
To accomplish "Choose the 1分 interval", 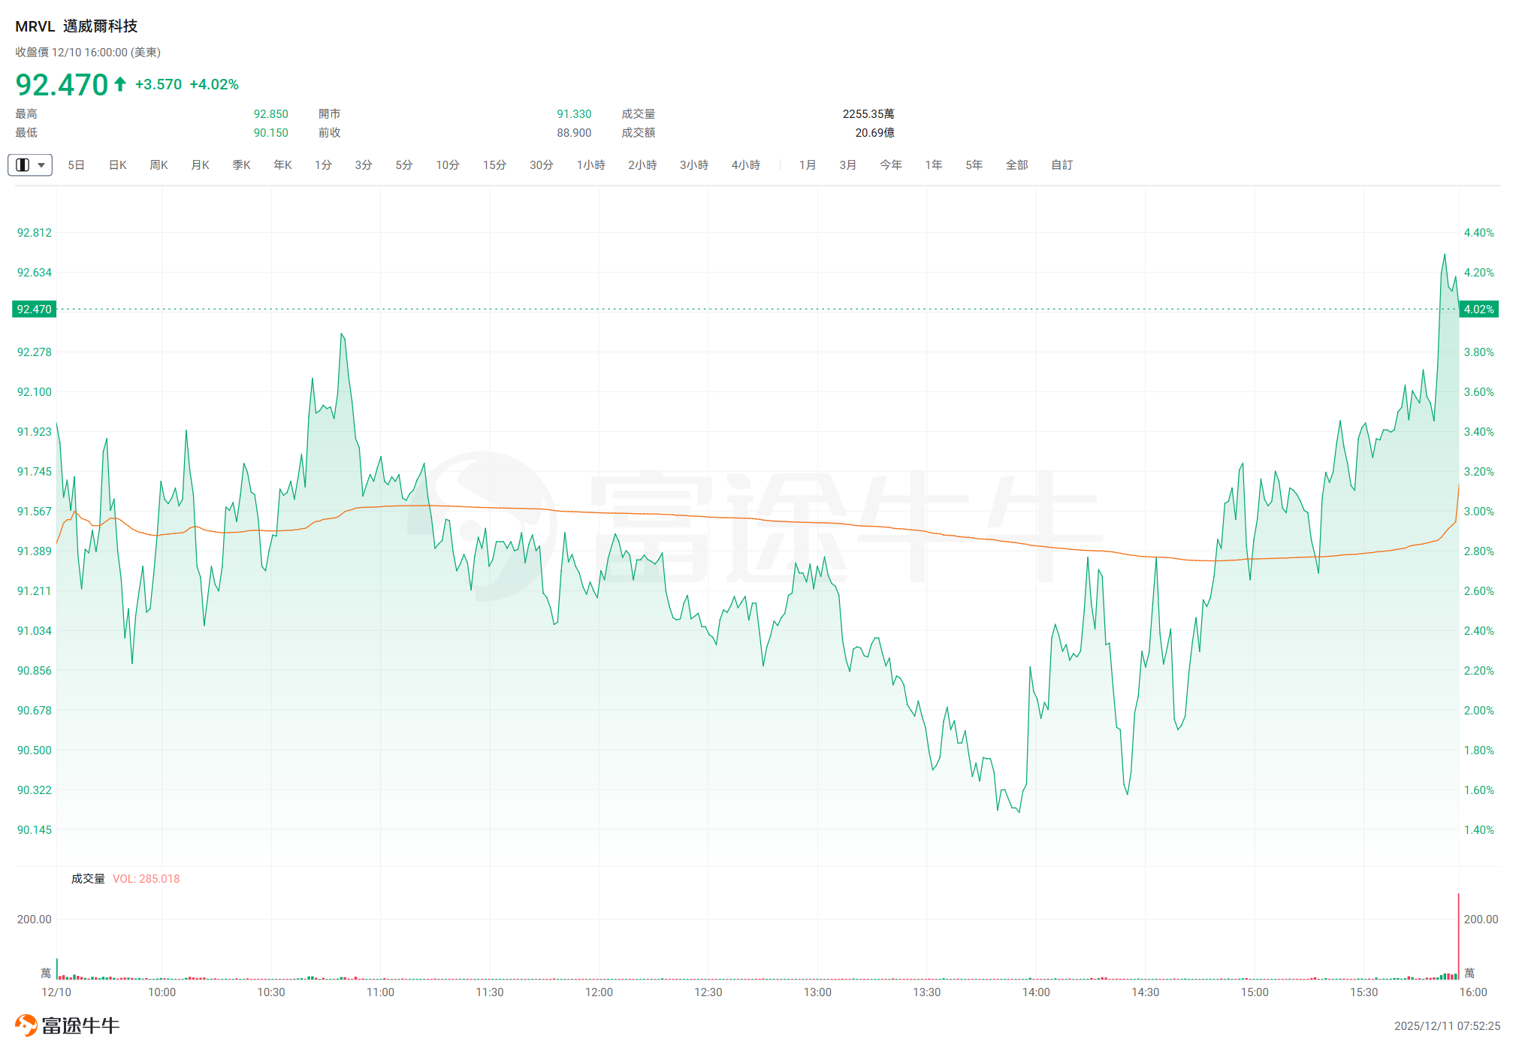I will click(323, 165).
